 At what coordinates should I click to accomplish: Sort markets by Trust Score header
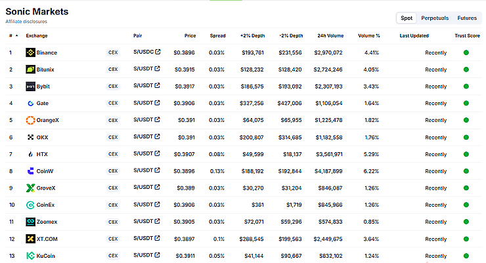(x=466, y=35)
